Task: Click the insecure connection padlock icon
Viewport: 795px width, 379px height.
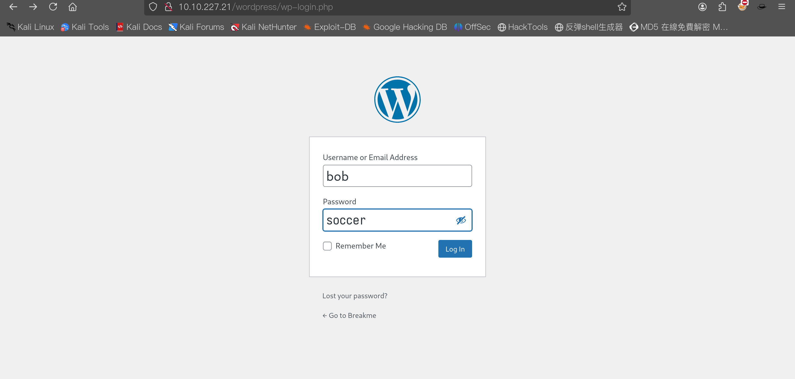Action: tap(169, 7)
